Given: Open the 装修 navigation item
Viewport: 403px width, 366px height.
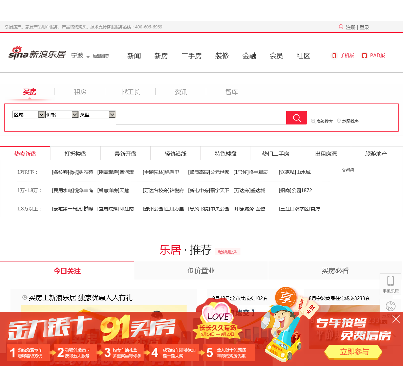Looking at the screenshot, I should pos(222,56).
